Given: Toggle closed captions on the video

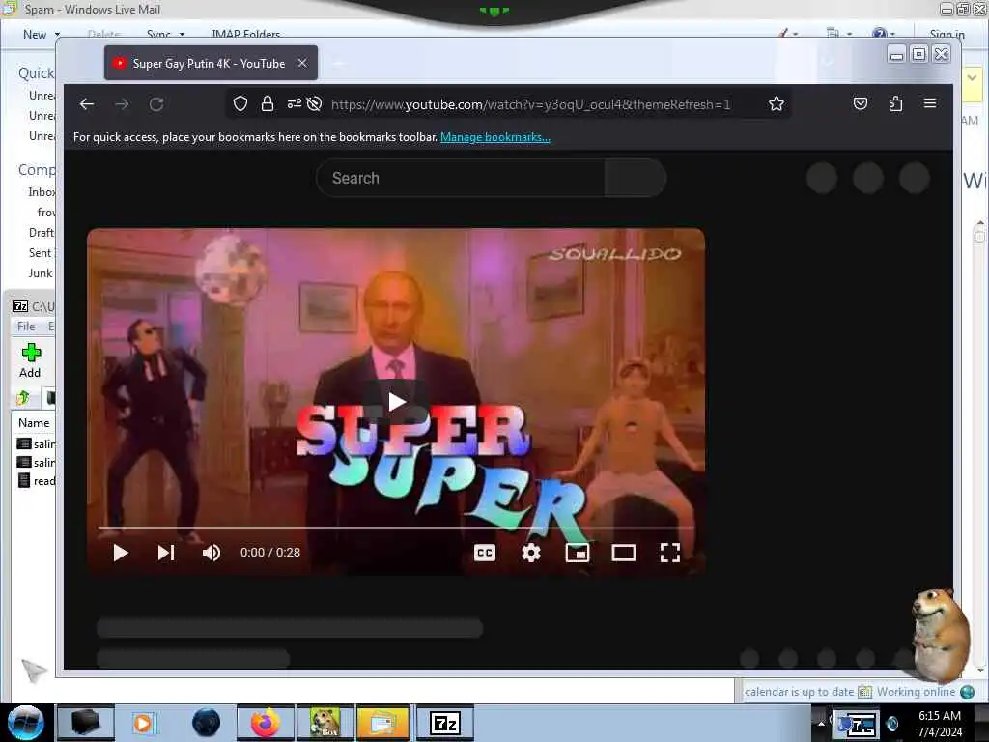Looking at the screenshot, I should click(x=485, y=553).
